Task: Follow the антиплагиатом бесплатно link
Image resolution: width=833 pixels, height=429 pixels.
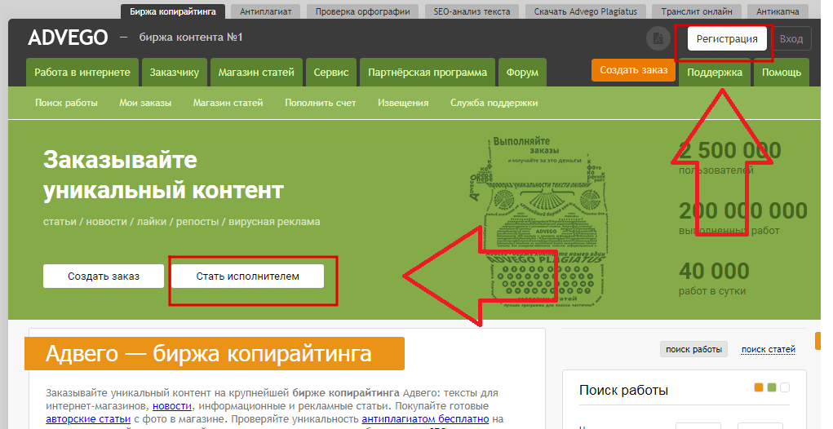Action: pos(425,419)
